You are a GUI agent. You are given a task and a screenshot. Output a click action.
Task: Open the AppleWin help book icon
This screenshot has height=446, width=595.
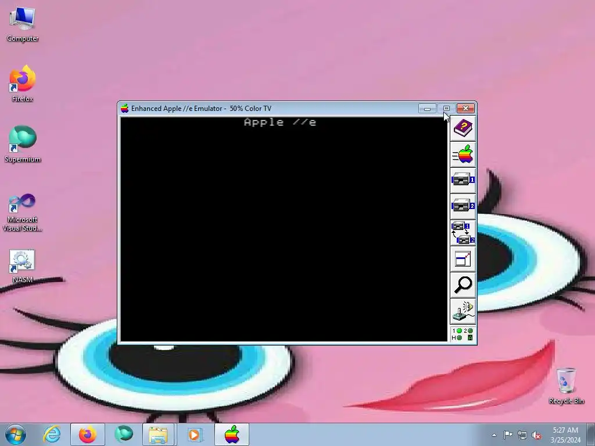point(463,128)
